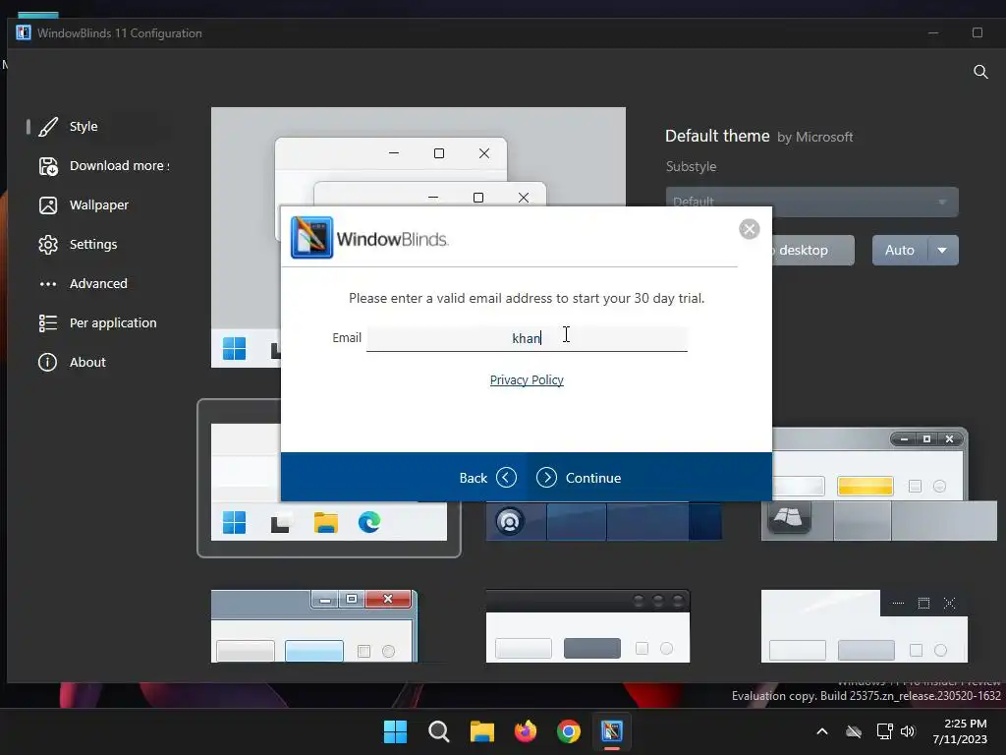Click the Default theme heading text

(x=717, y=136)
